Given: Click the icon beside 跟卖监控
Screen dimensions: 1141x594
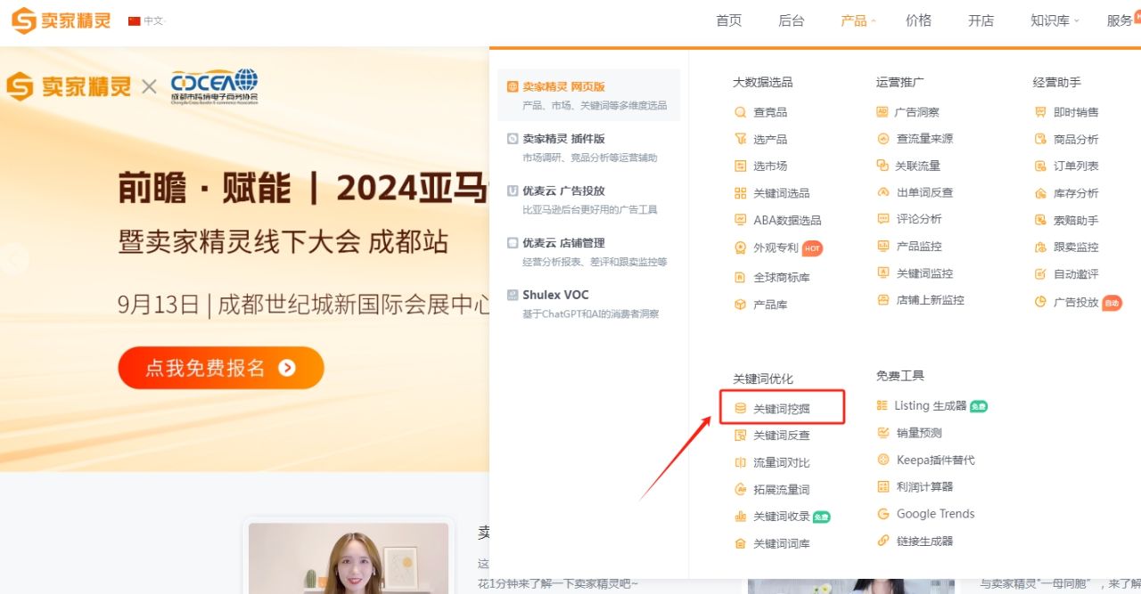Looking at the screenshot, I should (1040, 247).
